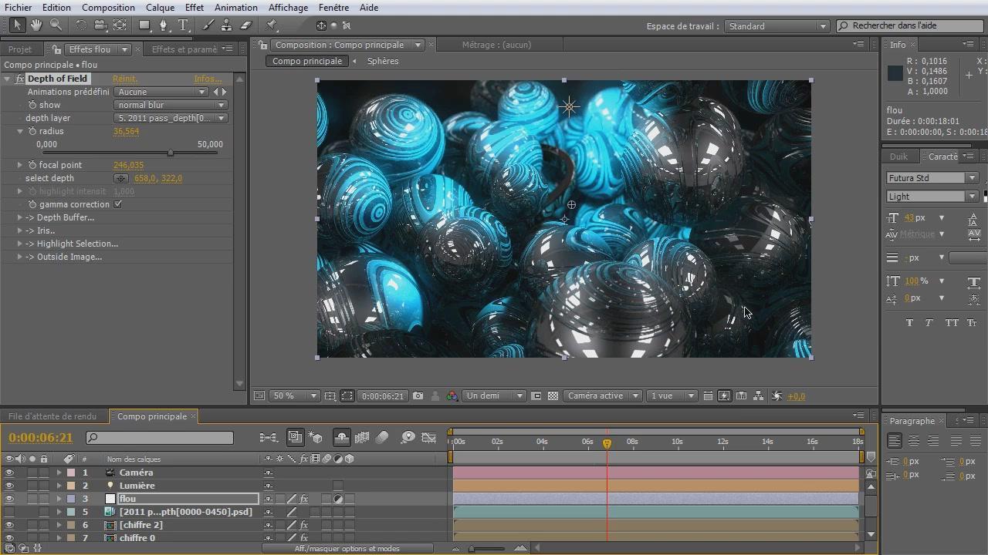The width and height of the screenshot is (988, 555).
Task: Open the composition mini-flowchart in timeline
Action: pos(268,438)
